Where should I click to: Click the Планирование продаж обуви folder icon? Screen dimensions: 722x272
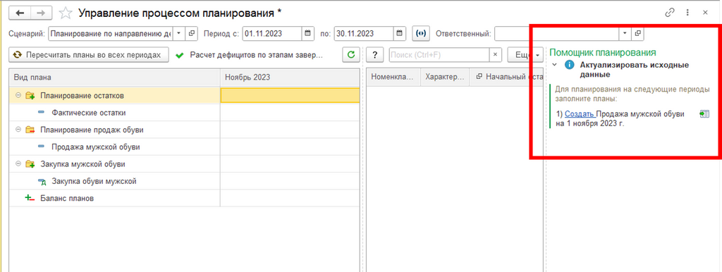pos(30,130)
